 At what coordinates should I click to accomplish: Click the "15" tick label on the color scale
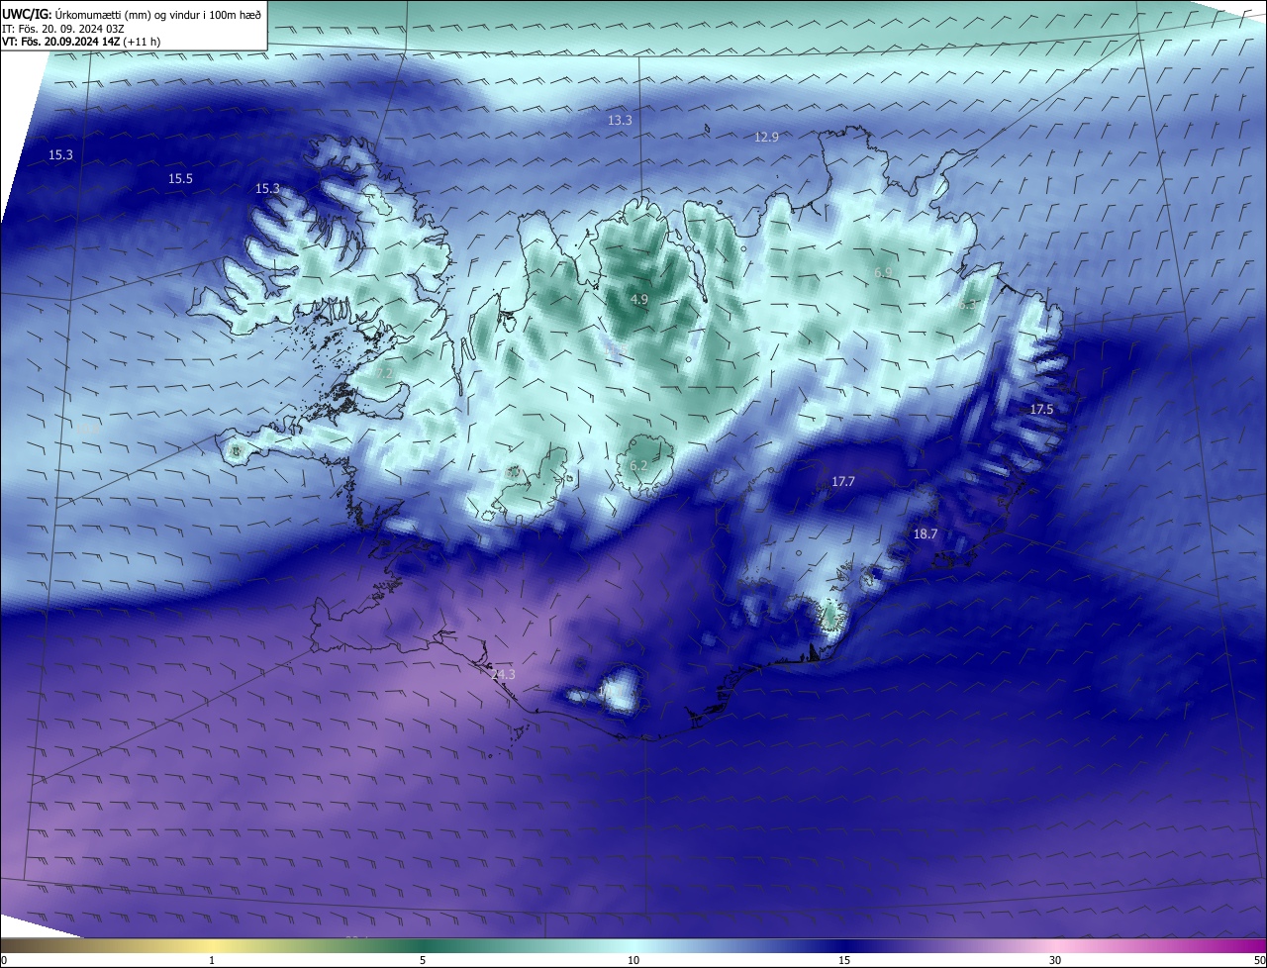click(x=844, y=960)
